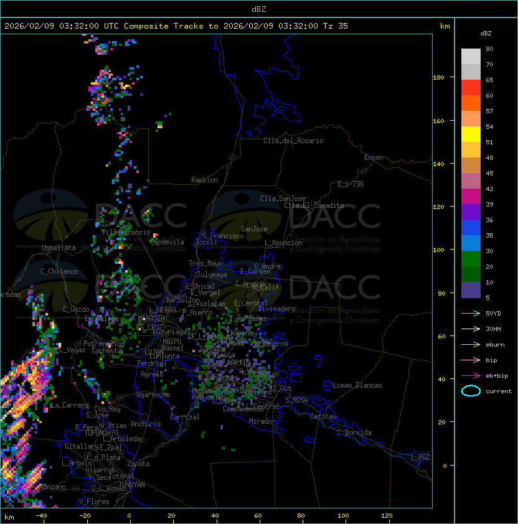Image resolution: width=518 pixels, height=524 pixels.
Task: Select the red 60 dBZ color swatch
Action: pyautogui.click(x=471, y=88)
